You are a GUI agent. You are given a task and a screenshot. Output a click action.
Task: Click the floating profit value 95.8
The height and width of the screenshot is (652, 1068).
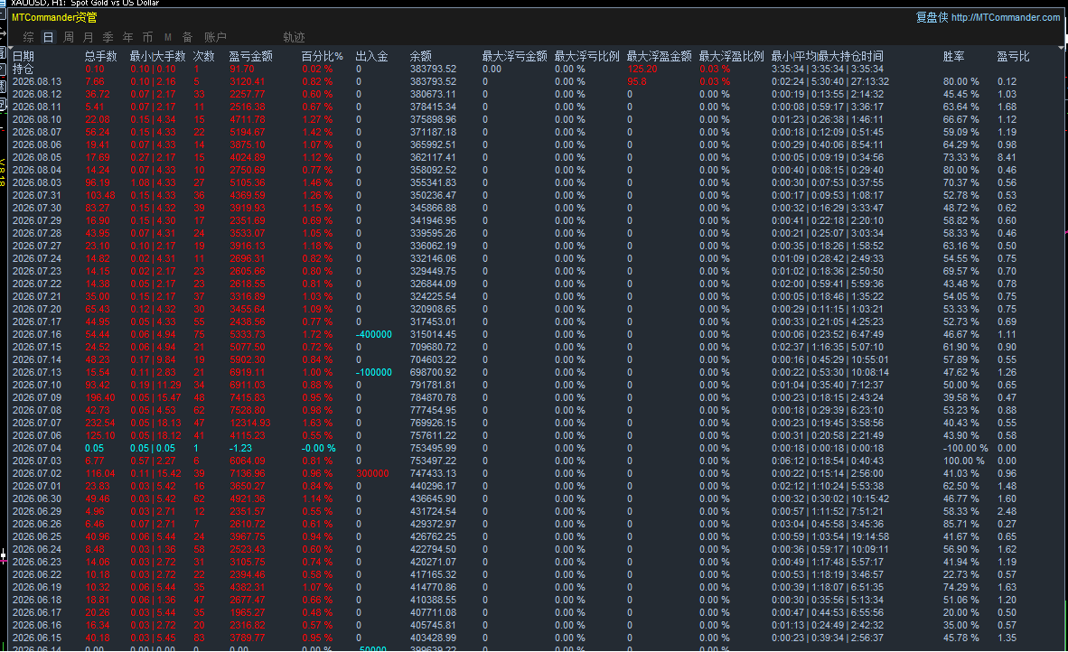[637, 81]
